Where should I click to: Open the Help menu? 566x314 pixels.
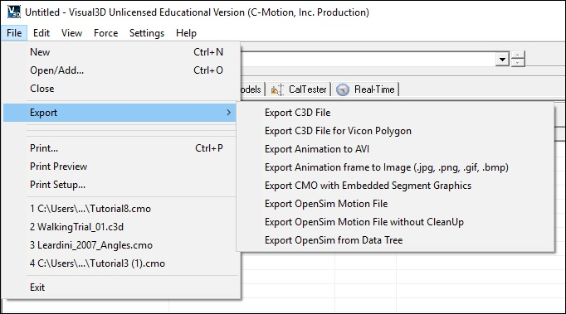(186, 33)
